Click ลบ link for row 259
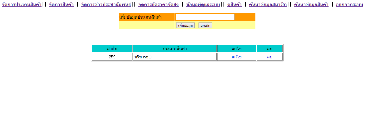375x131 pixels. pyautogui.click(x=270, y=57)
